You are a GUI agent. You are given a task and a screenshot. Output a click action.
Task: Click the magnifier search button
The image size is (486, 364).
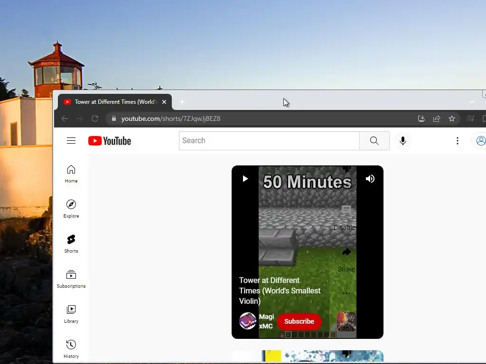click(374, 140)
